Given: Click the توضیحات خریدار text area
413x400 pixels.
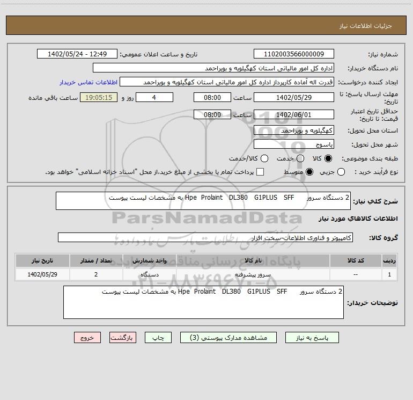Looking at the screenshot, I should tap(203, 302).
